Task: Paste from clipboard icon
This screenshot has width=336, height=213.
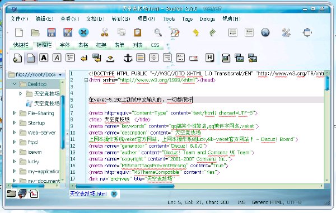Action: pos(137,32)
